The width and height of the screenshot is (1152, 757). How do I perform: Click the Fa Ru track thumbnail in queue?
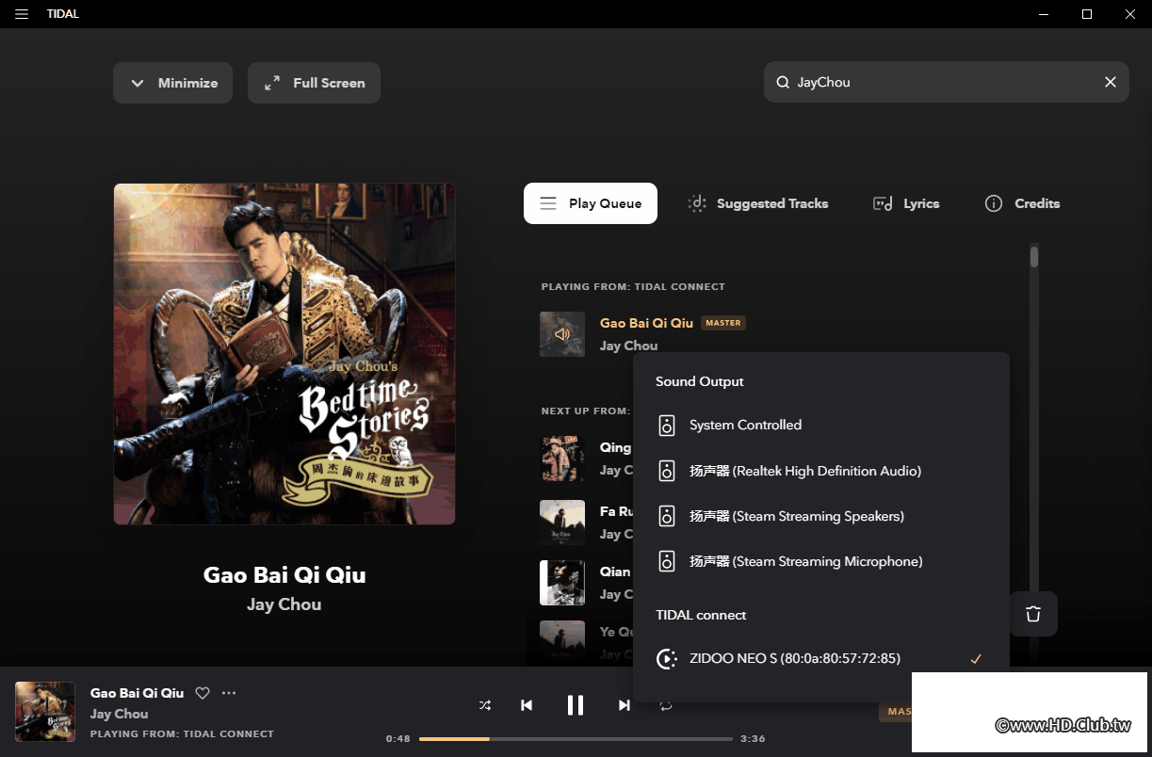pos(562,523)
